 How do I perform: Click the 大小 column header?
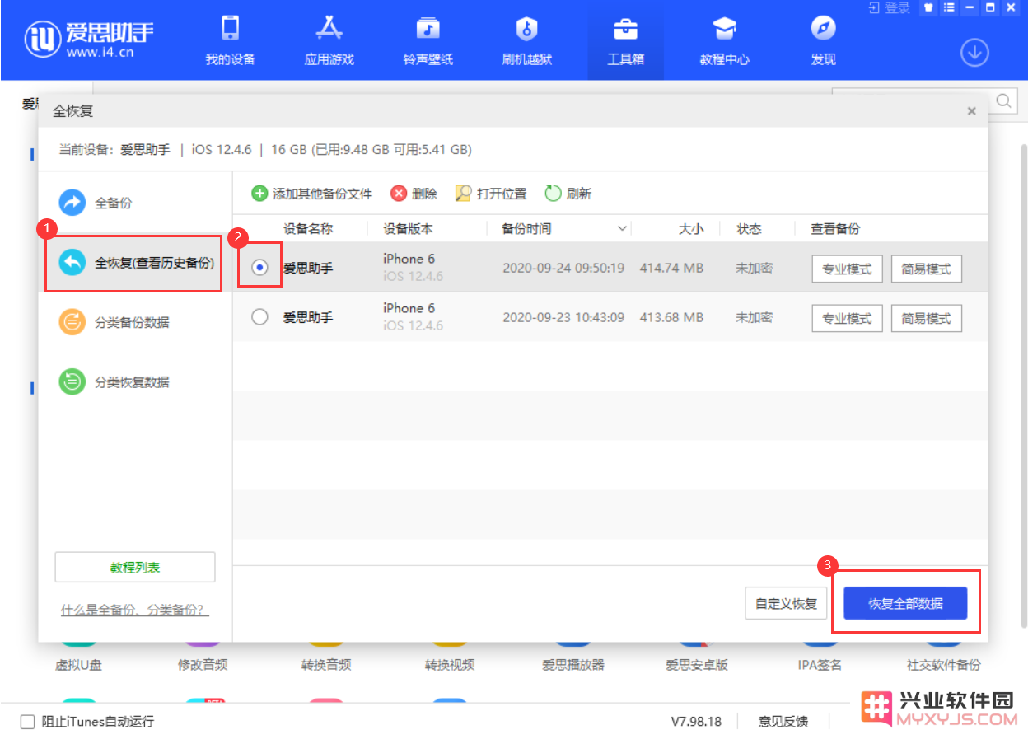point(691,229)
